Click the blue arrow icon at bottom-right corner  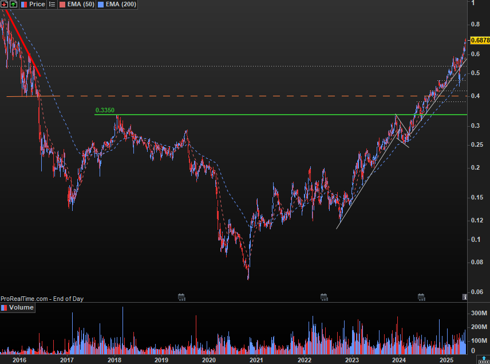click(484, 359)
